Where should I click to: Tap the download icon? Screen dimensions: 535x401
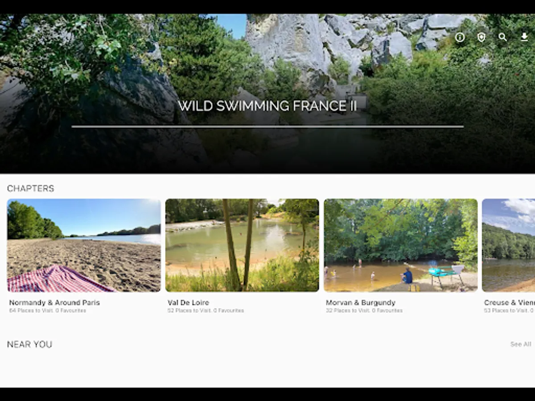[524, 37]
